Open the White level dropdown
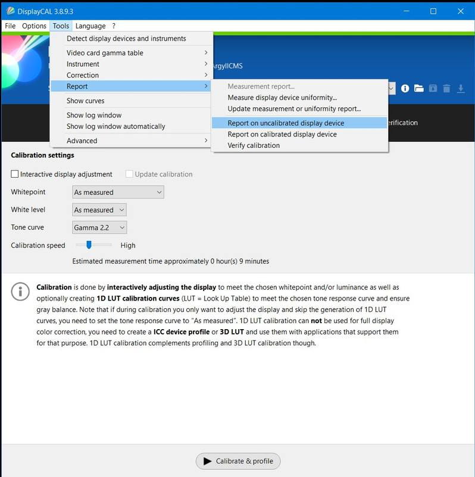Image resolution: width=475 pixels, height=477 pixels. click(99, 210)
